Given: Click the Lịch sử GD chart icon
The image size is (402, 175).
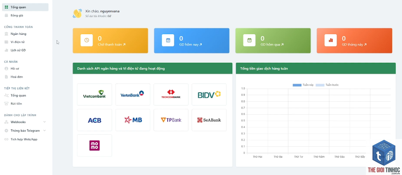Looking at the screenshot, I should point(6,50).
